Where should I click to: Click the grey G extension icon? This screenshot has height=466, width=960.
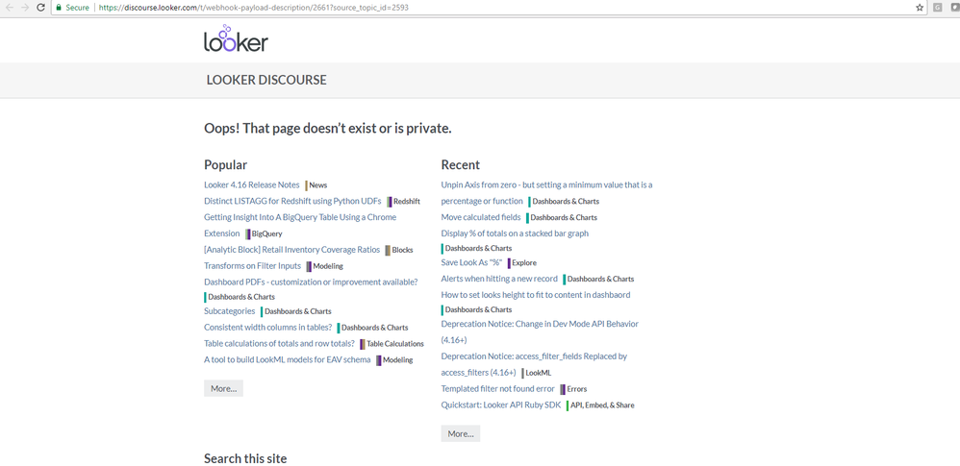click(x=937, y=8)
